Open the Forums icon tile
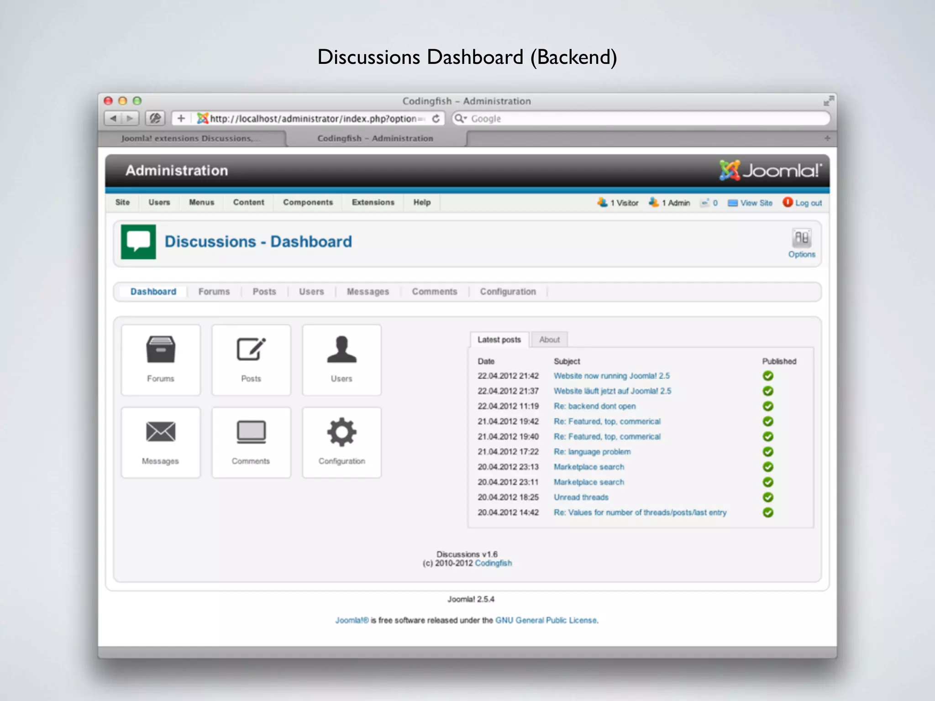935x701 pixels. point(160,360)
